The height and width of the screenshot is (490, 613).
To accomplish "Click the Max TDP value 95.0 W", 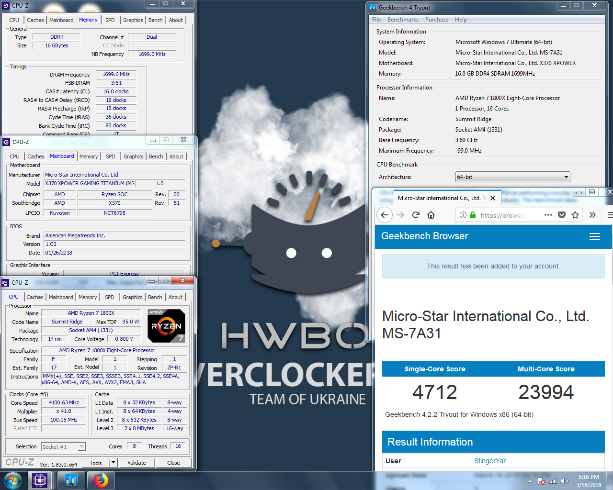I will [131, 322].
